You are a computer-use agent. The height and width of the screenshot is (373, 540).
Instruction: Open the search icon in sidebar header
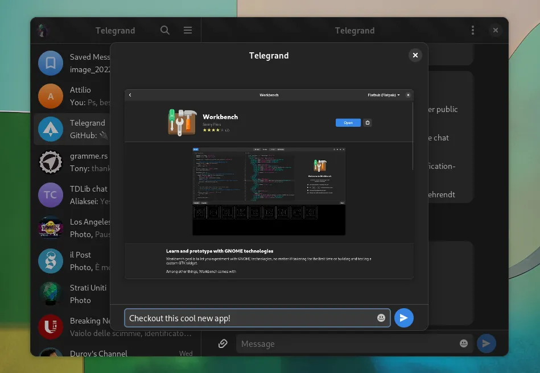point(165,31)
